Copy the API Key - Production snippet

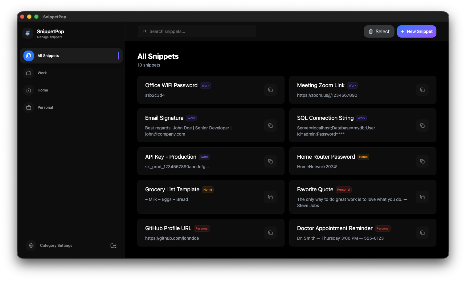click(270, 161)
